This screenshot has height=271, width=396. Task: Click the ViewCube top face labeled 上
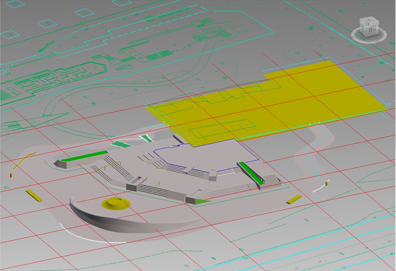(x=370, y=20)
